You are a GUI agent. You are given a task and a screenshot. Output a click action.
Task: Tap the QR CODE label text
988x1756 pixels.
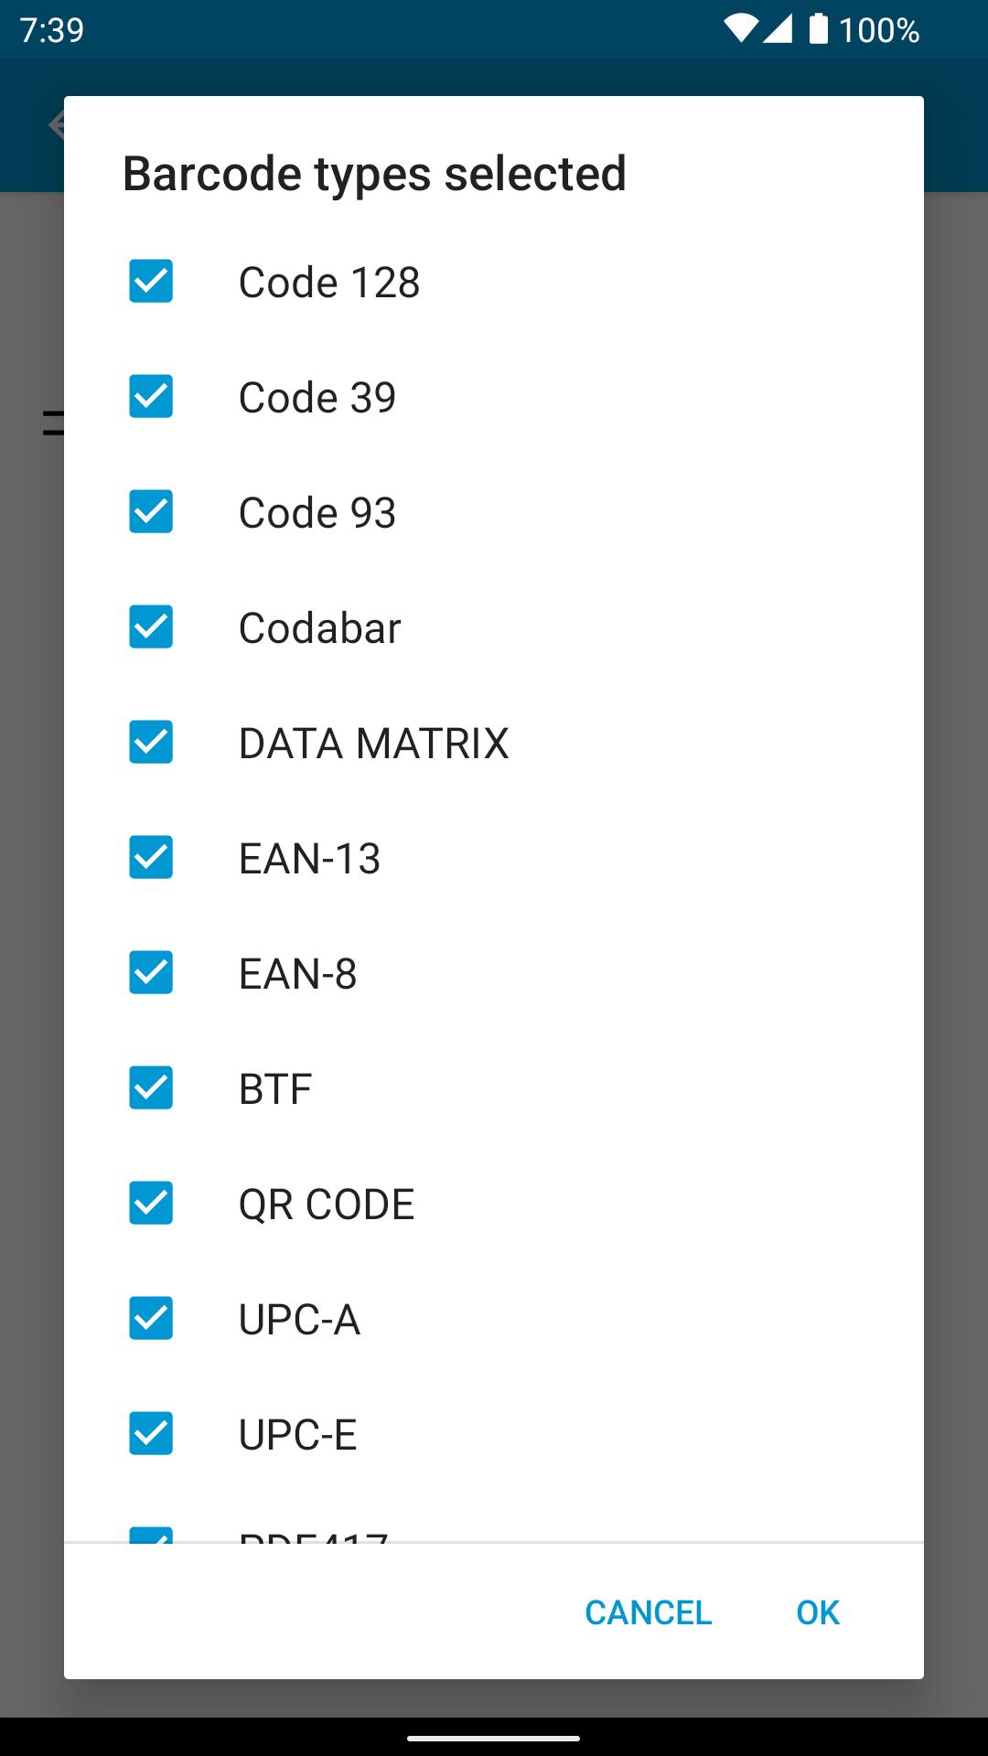pos(327,1205)
